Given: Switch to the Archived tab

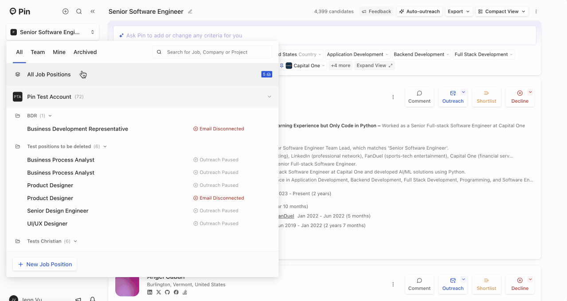Looking at the screenshot, I should pyautogui.click(x=85, y=52).
